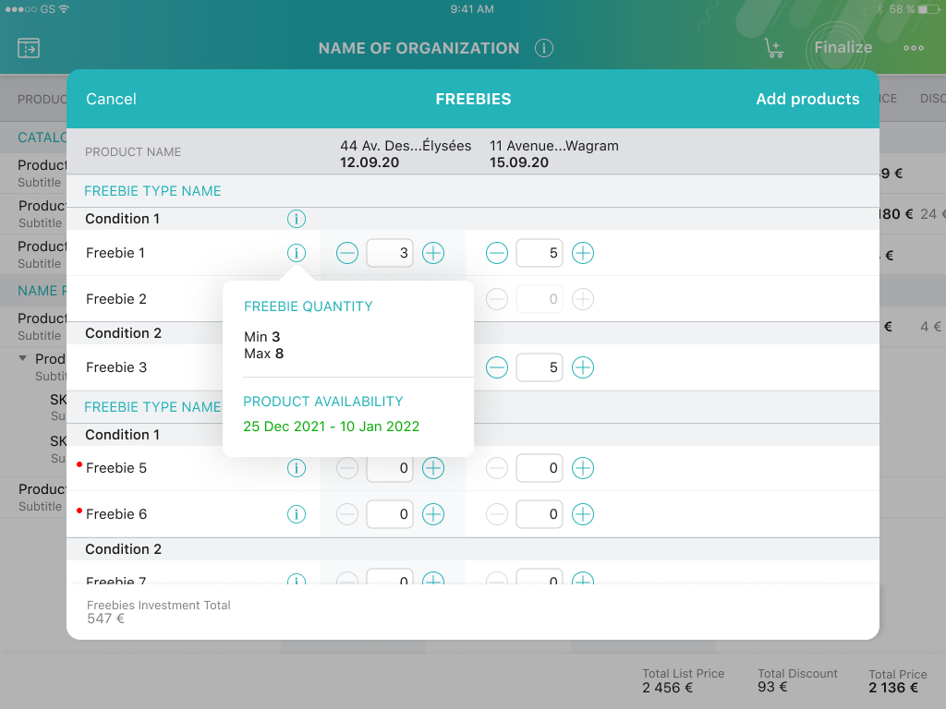
Task: Increase Freebie 6 quantity for Wagram address
Action: pyautogui.click(x=583, y=514)
